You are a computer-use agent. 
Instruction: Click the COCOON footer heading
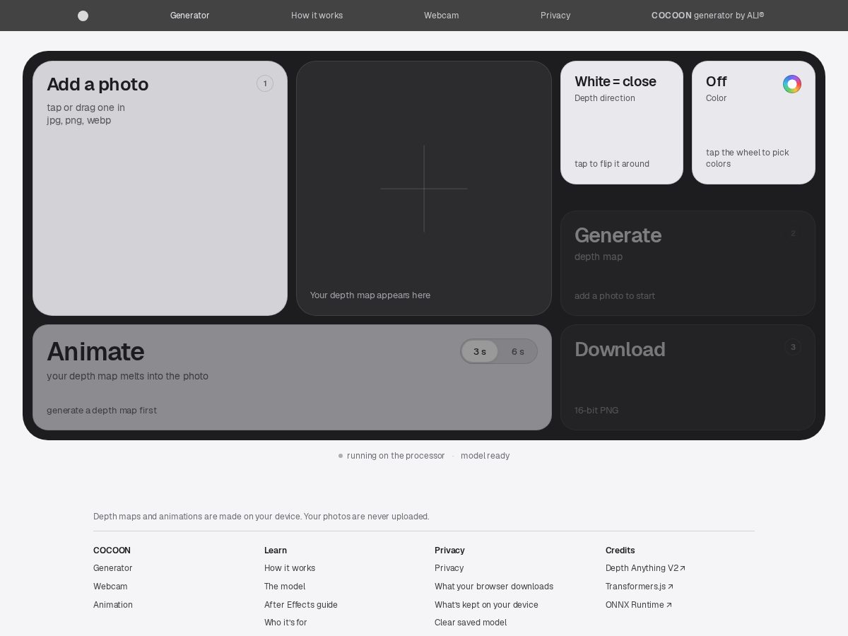[x=112, y=550]
